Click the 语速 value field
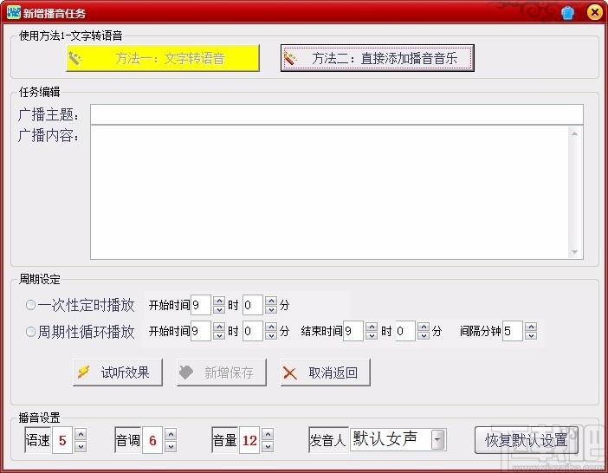Image resolution: width=608 pixels, height=473 pixels. click(x=62, y=440)
